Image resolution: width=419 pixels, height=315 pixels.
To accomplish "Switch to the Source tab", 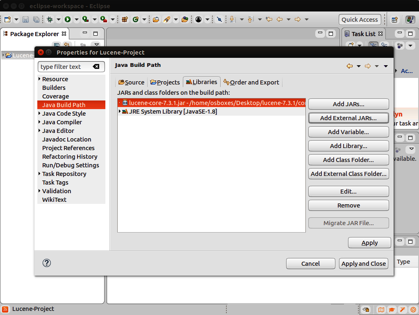I will tap(131, 82).
